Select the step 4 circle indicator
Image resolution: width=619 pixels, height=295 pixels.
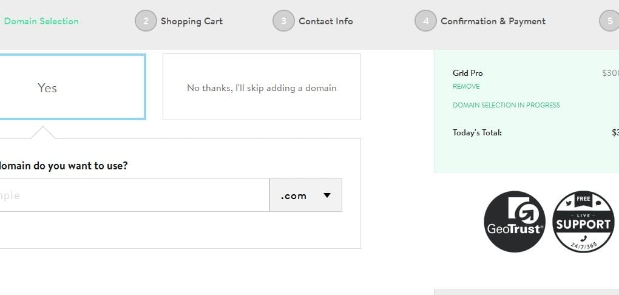pyautogui.click(x=425, y=21)
